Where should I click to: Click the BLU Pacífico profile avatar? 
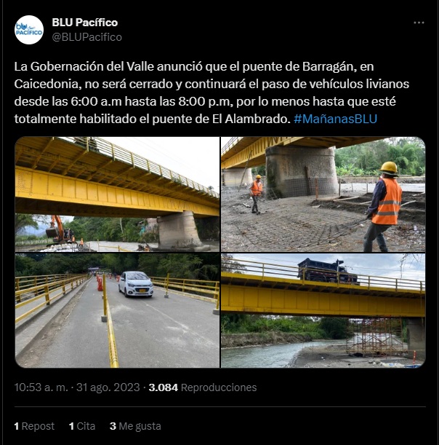[29, 30]
